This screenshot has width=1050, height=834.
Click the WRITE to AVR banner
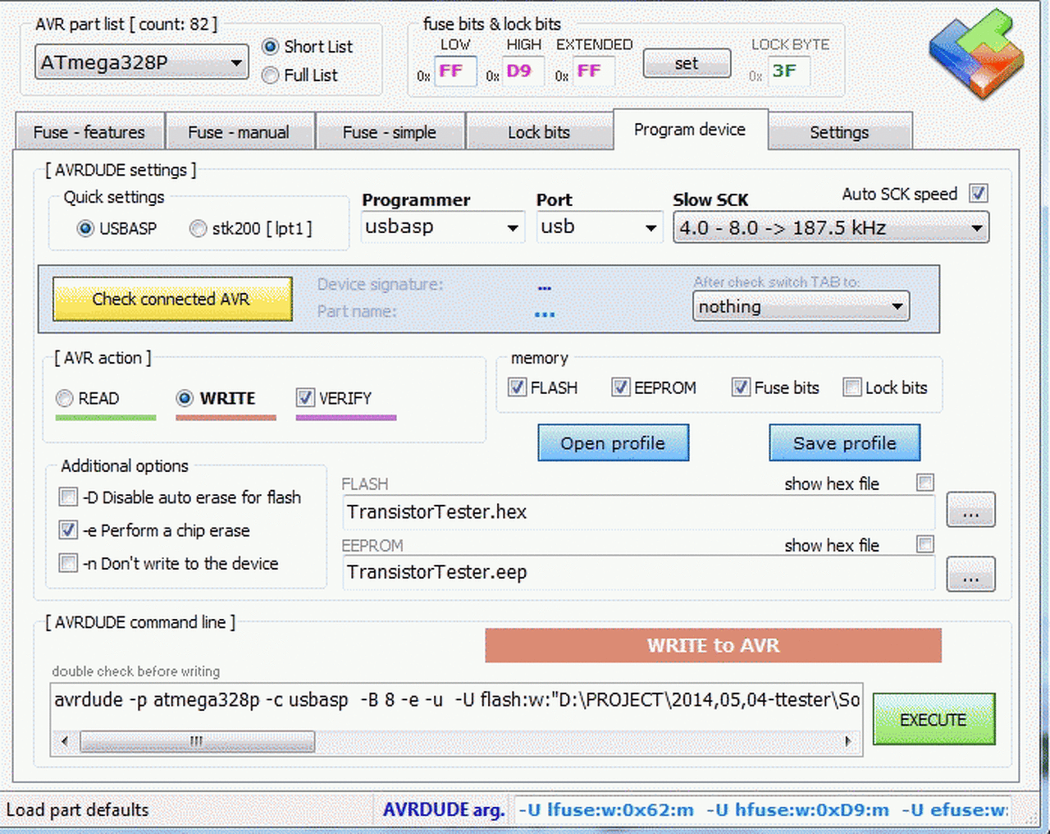coord(713,645)
